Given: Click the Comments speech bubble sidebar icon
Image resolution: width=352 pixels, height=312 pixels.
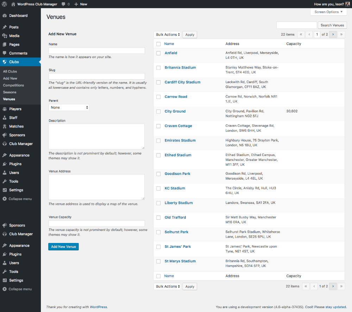Looking at the screenshot, I should tap(5, 53).
